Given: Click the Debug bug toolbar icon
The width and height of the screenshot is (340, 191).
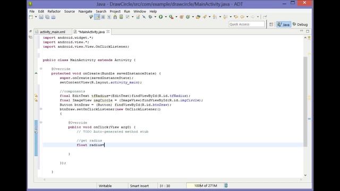Looking at the screenshot, I should 150,17.
